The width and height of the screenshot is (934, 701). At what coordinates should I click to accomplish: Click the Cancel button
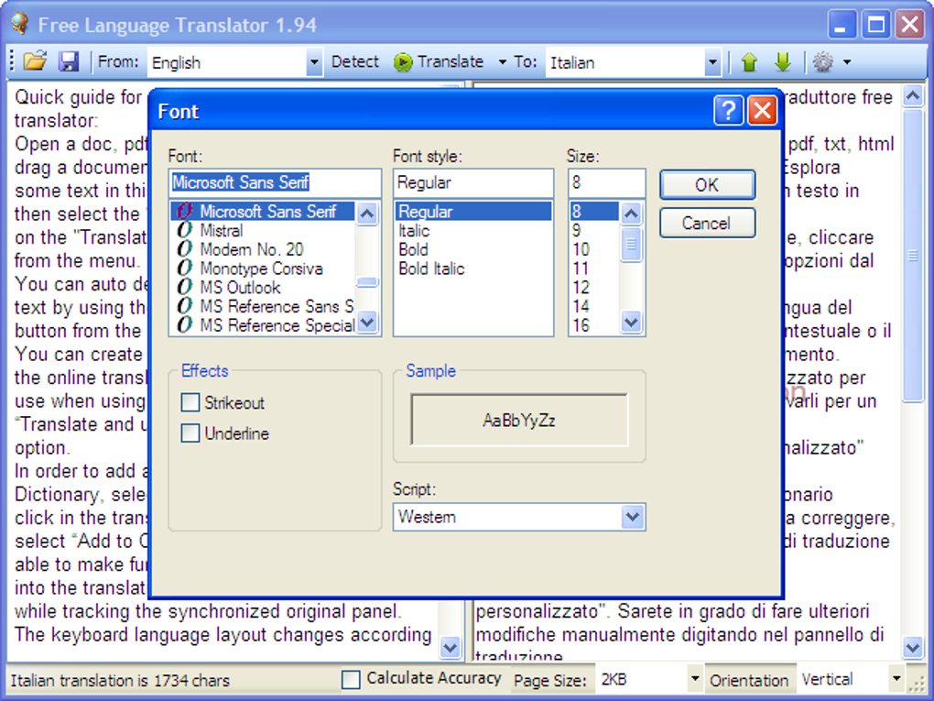click(706, 223)
